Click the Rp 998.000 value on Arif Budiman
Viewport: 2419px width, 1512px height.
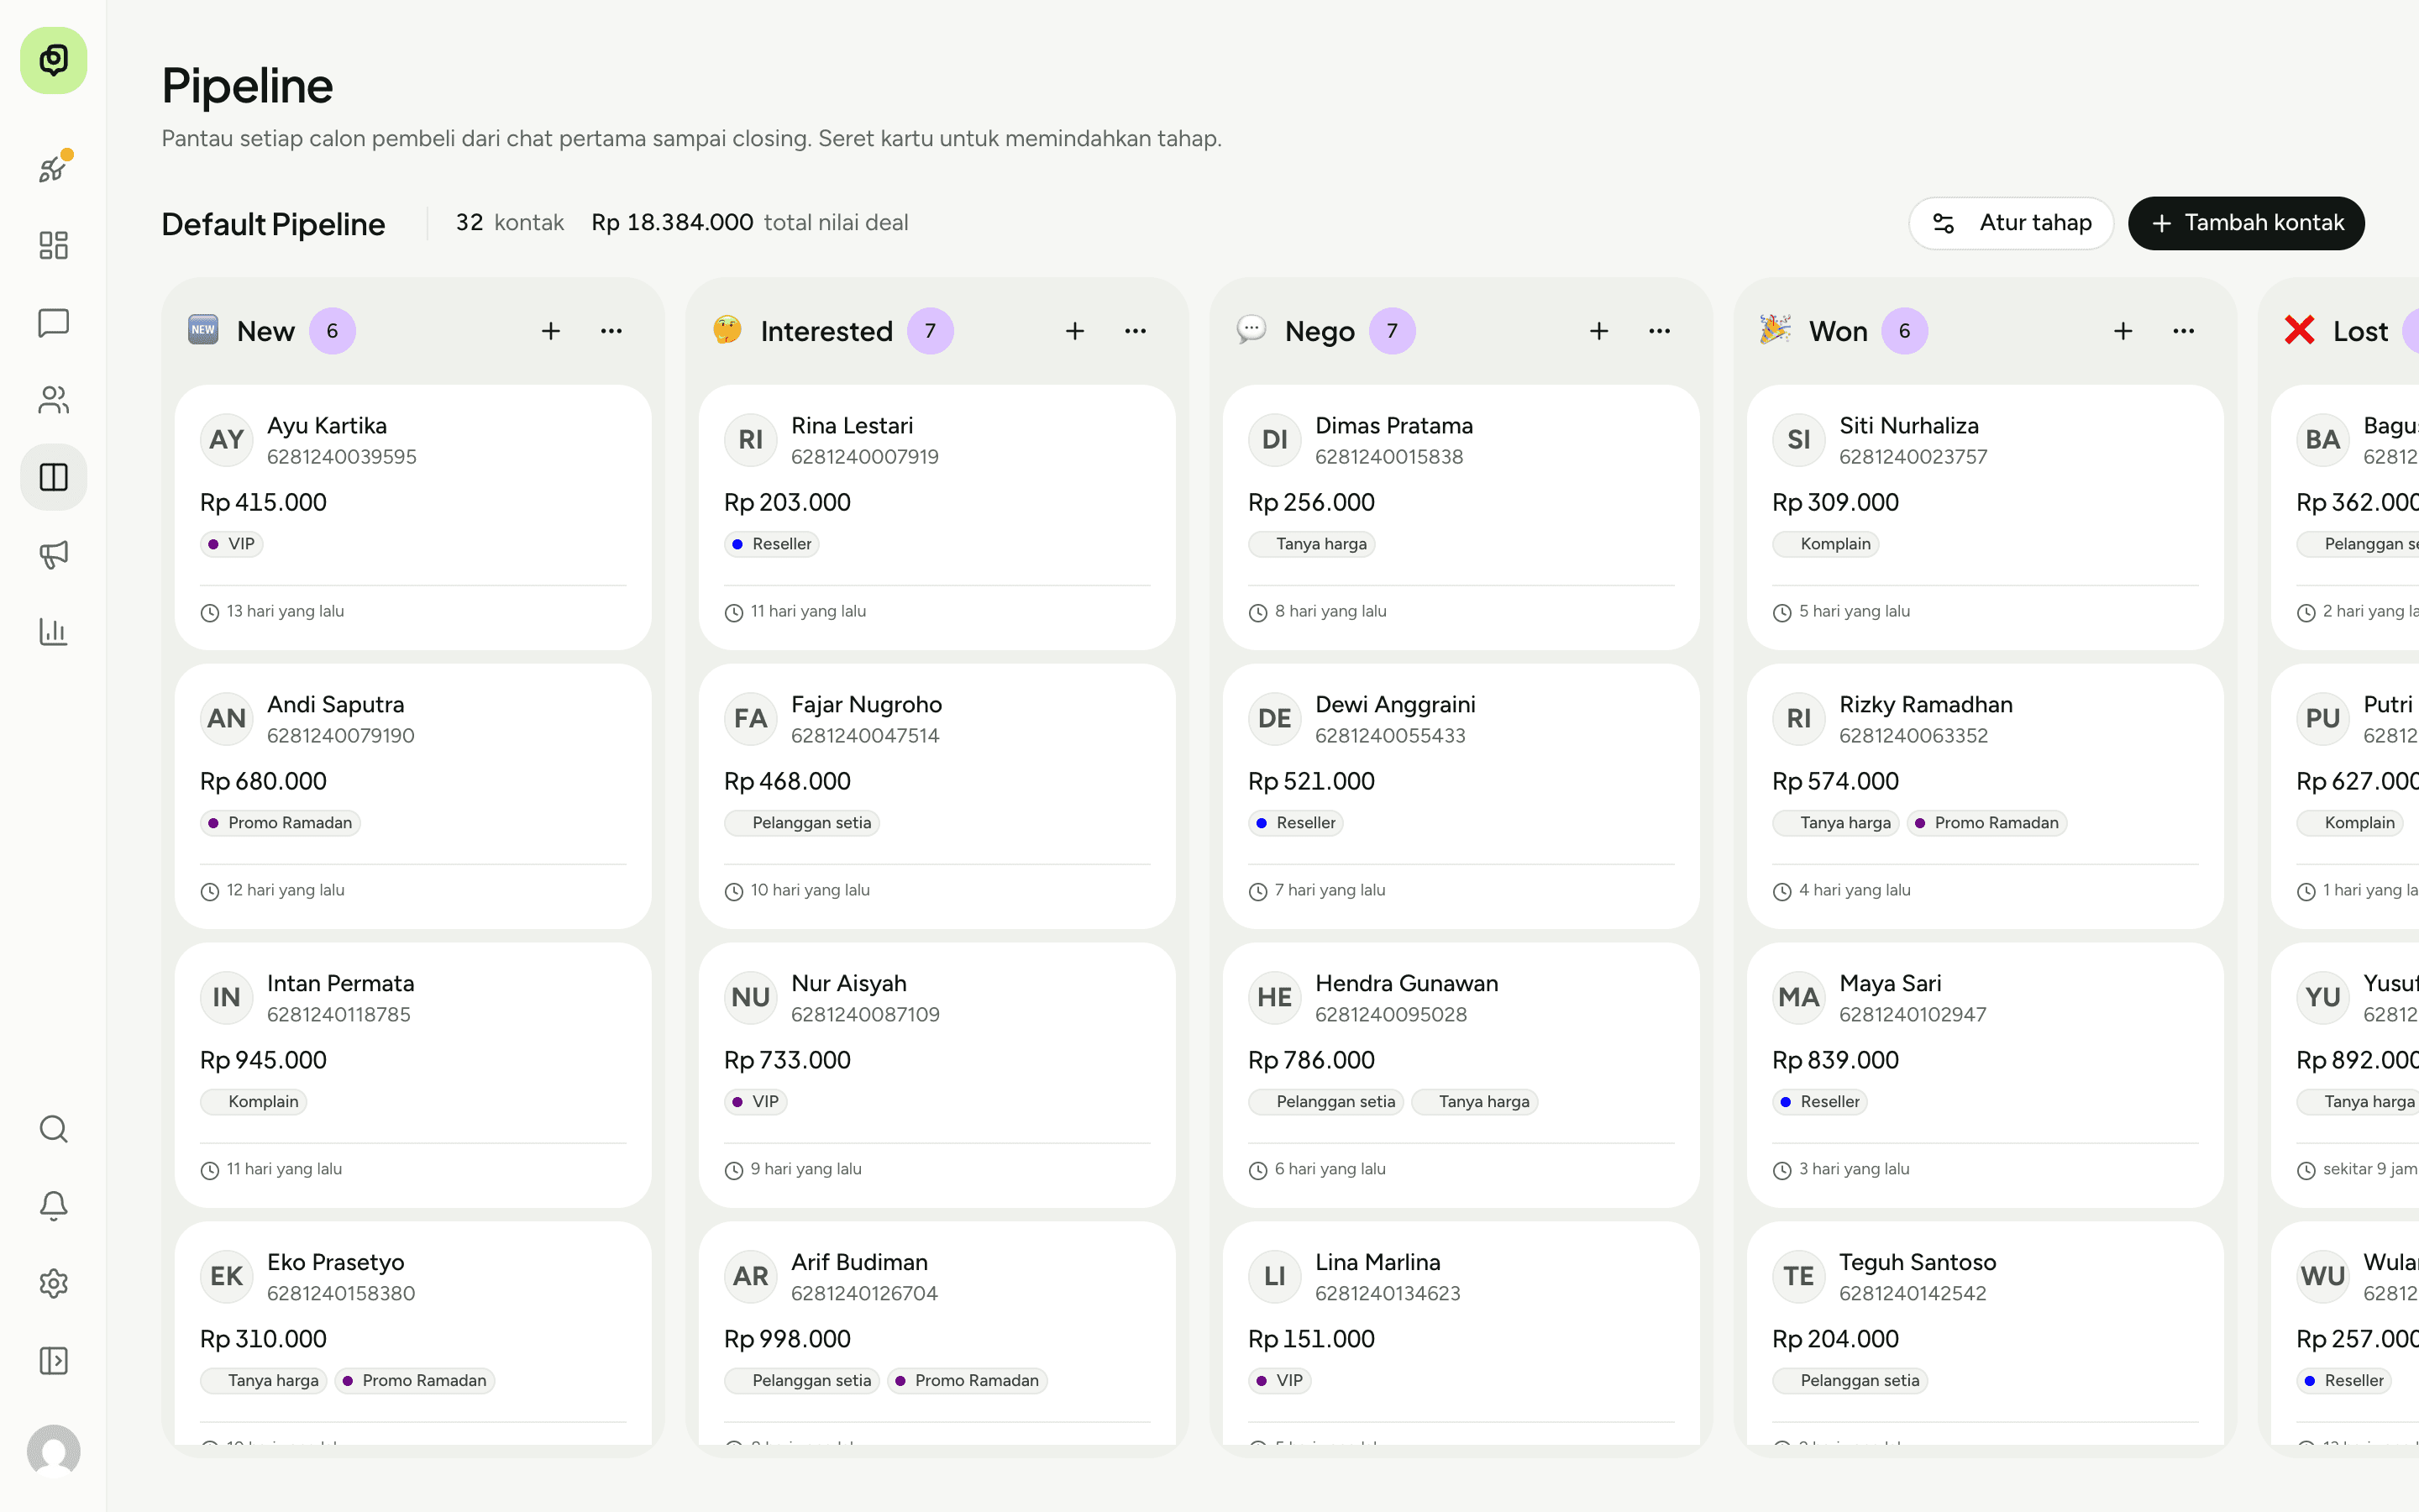tap(788, 1339)
